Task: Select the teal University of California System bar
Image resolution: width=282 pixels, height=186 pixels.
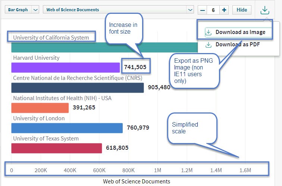Action: pyautogui.click(x=104, y=47)
